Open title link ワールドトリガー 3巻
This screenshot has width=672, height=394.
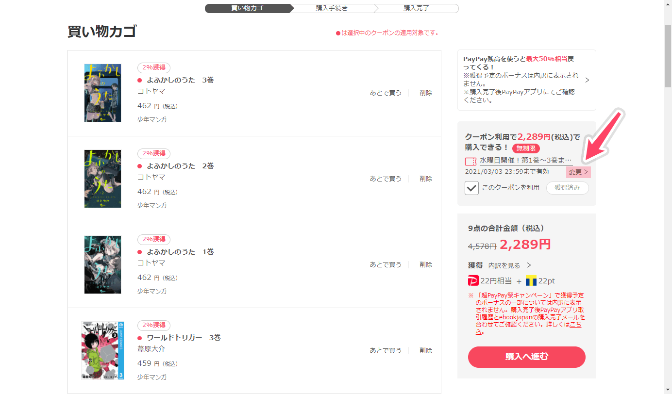(184, 338)
